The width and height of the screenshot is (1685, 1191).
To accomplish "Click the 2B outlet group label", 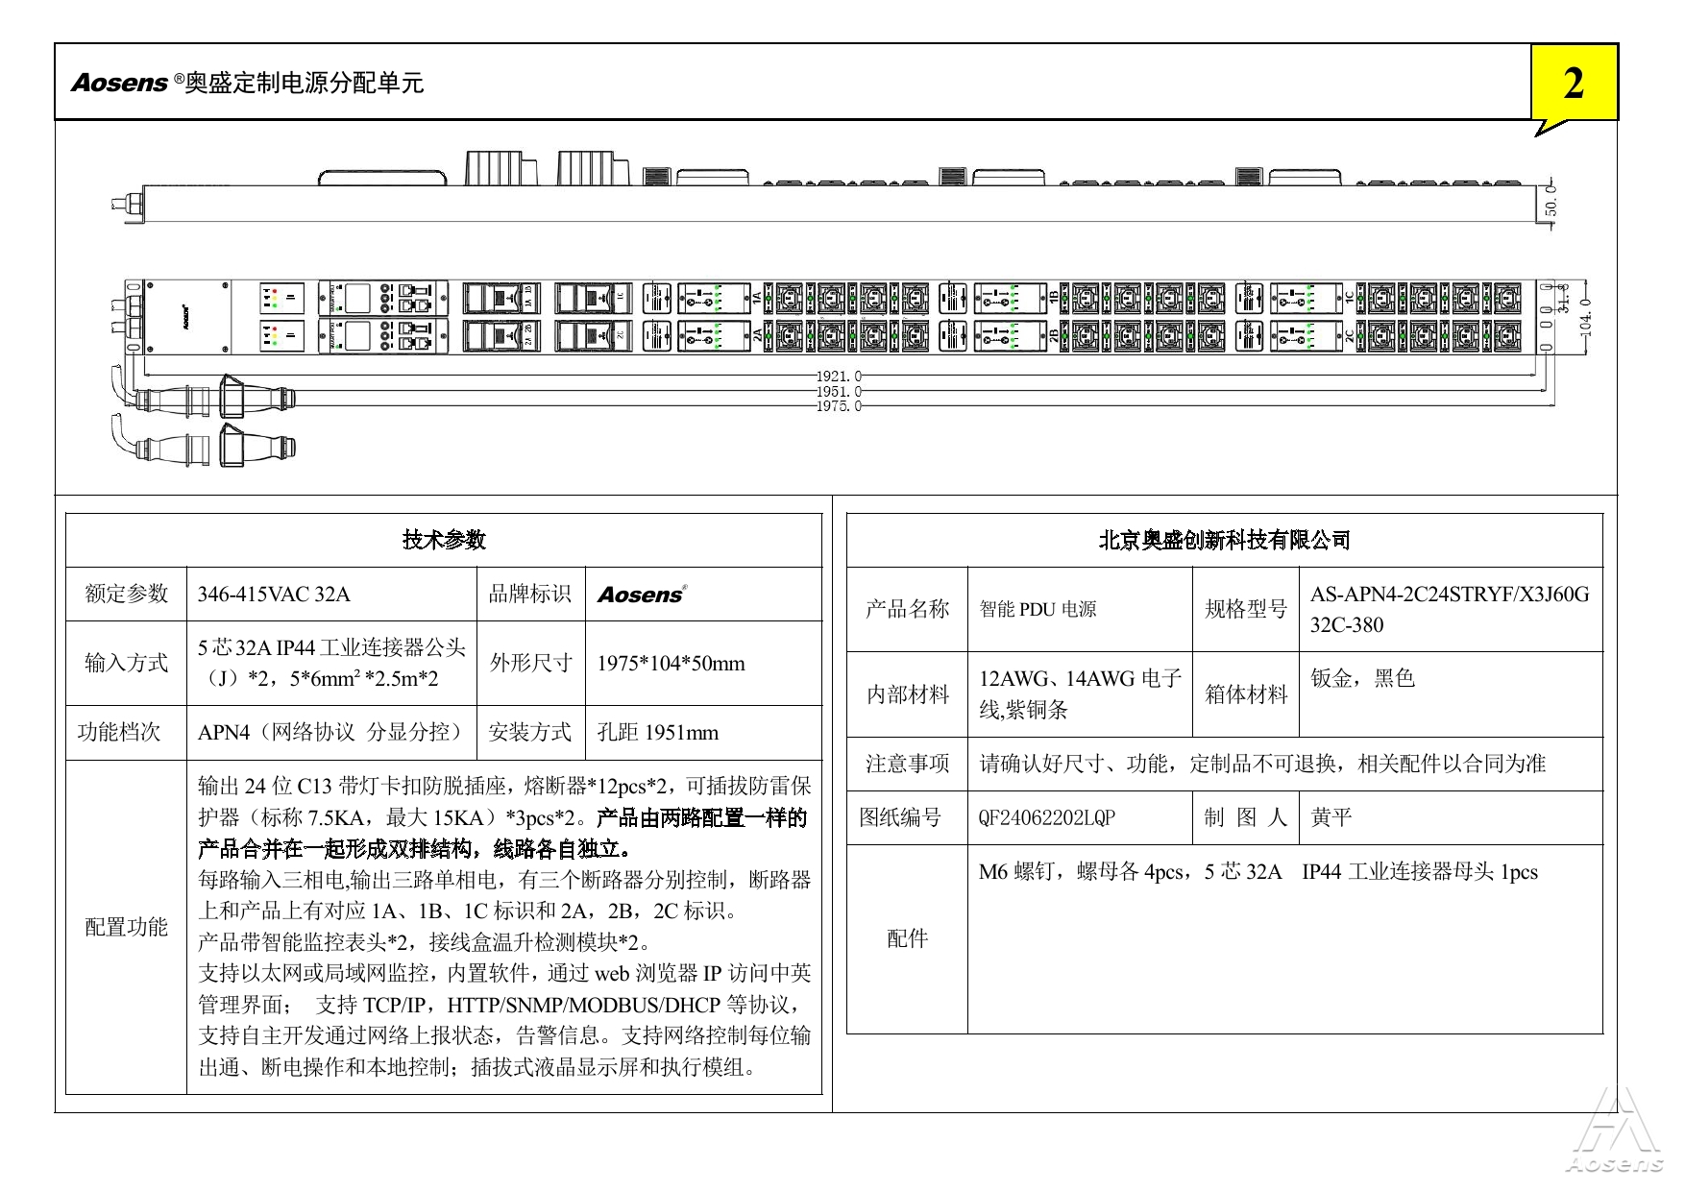I will pos(1054,335).
